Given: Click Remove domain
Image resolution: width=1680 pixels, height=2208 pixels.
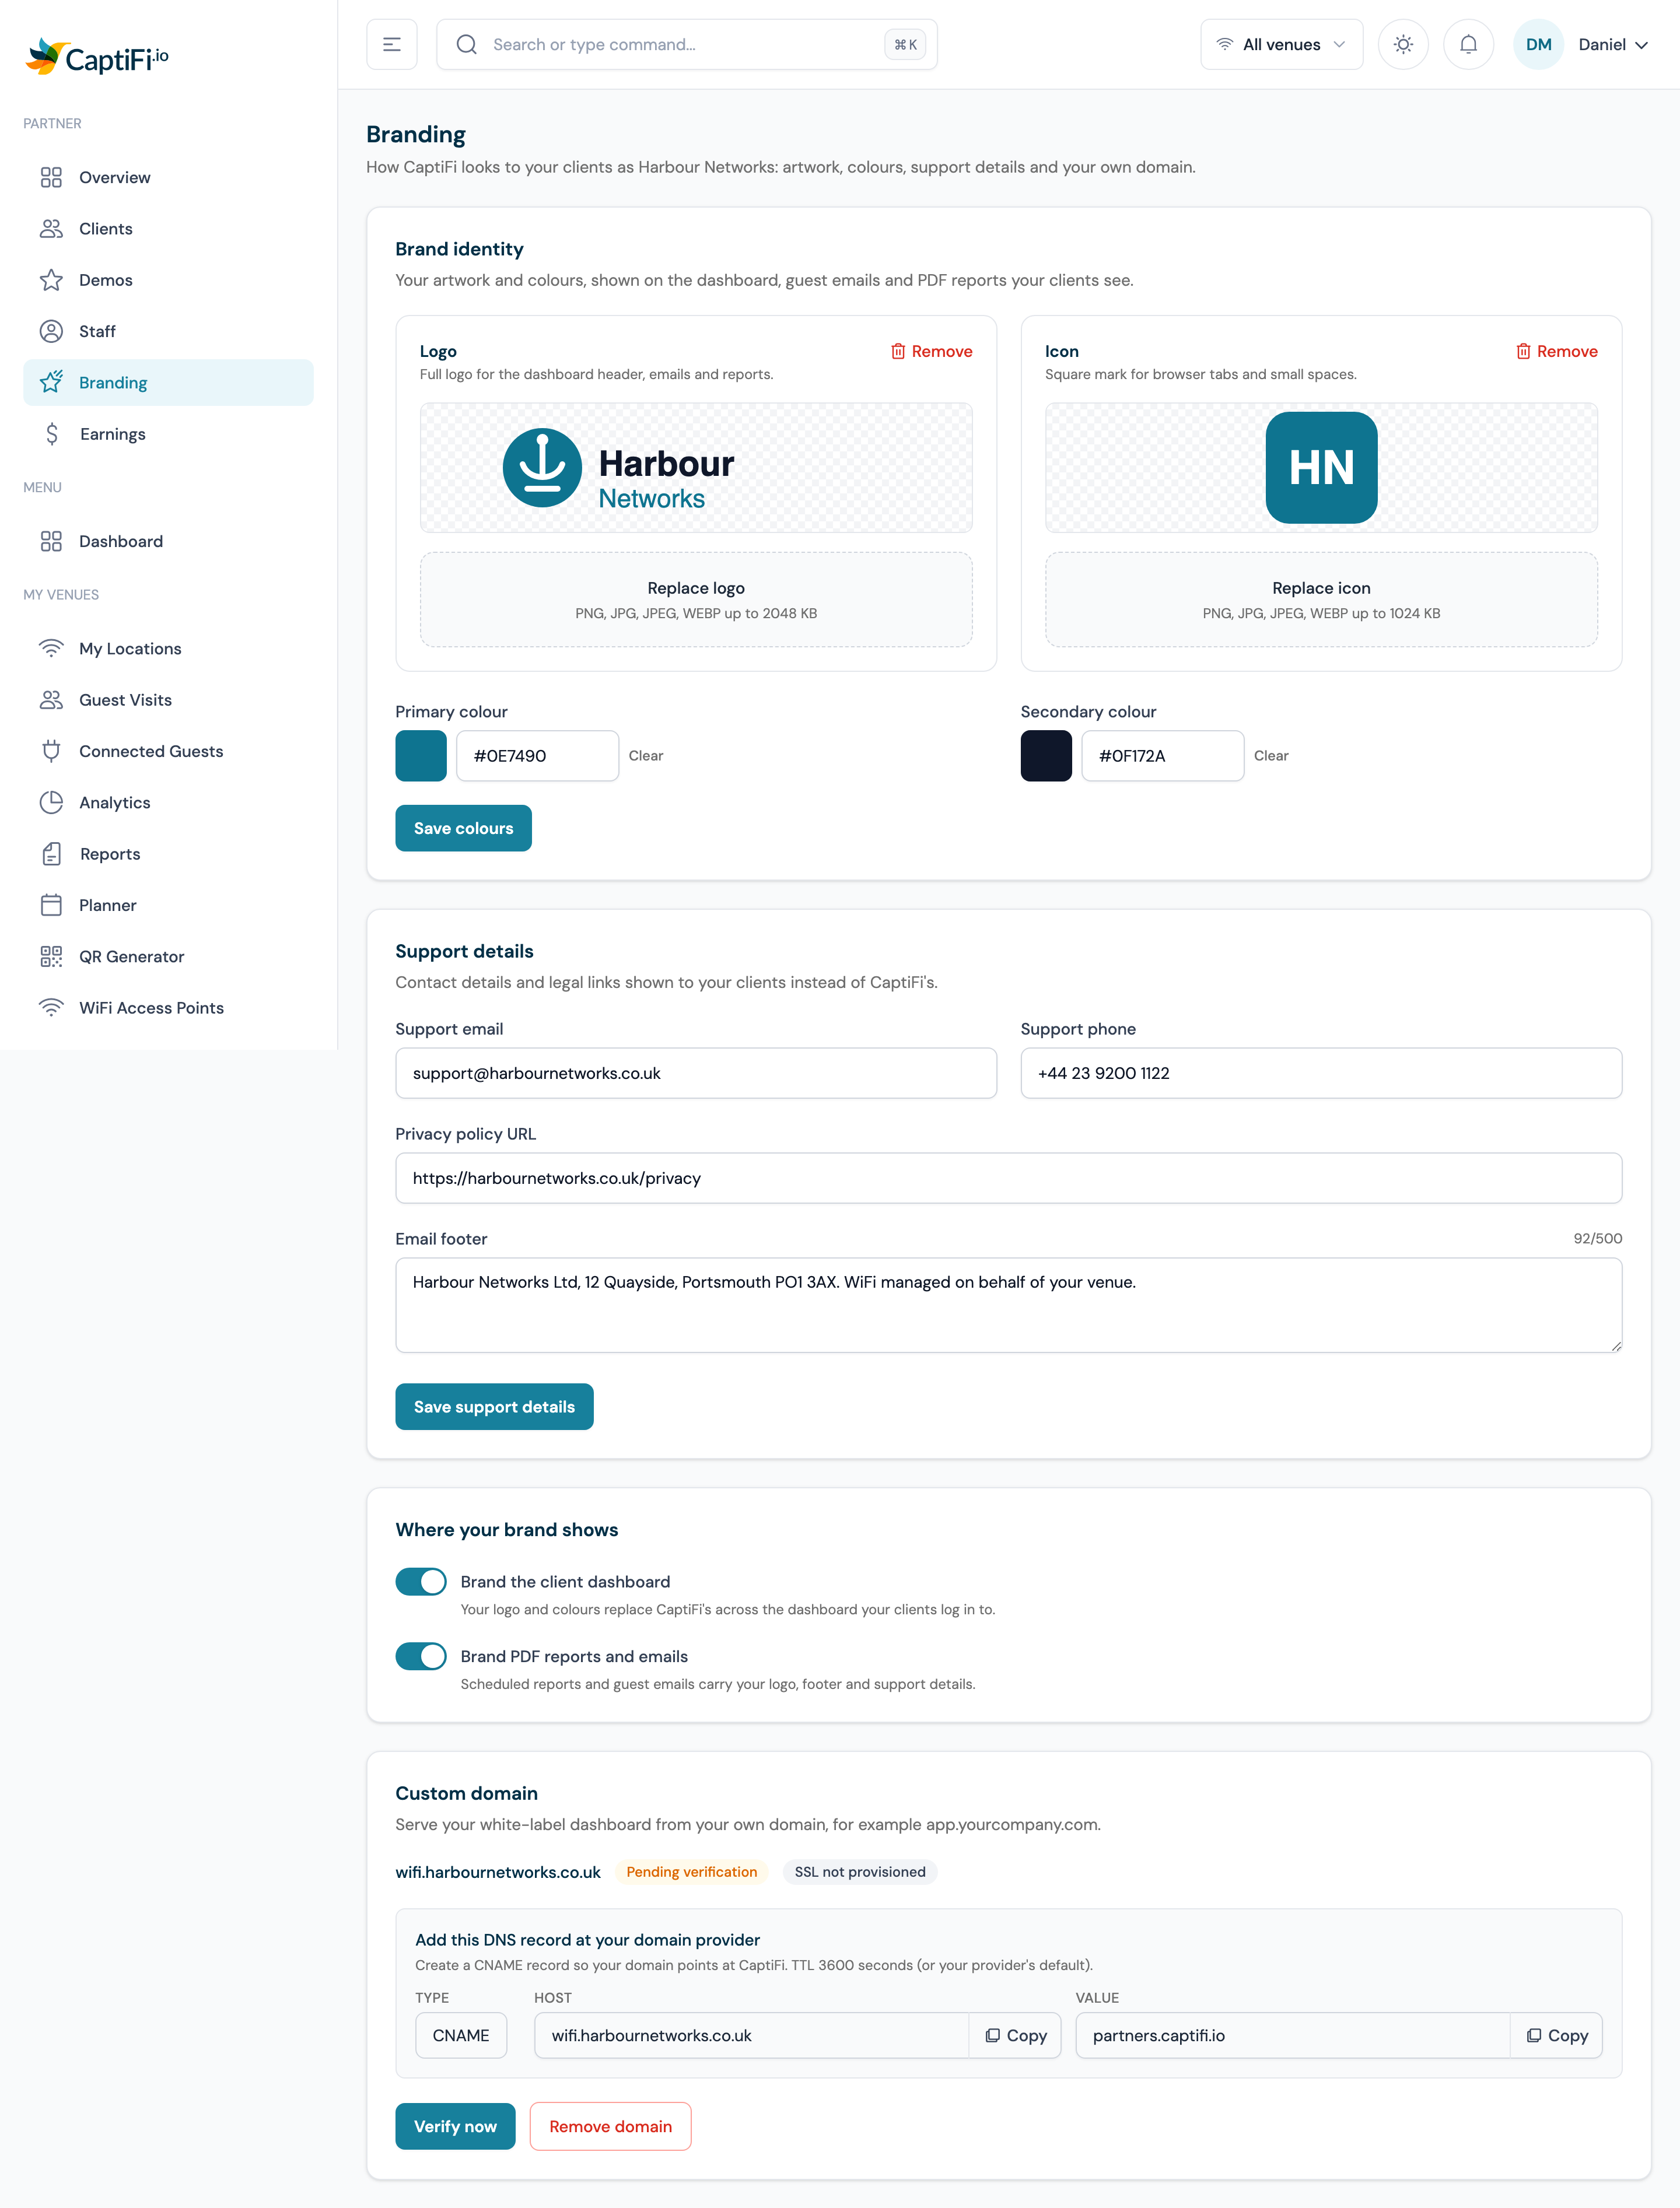Looking at the screenshot, I should pos(610,2126).
